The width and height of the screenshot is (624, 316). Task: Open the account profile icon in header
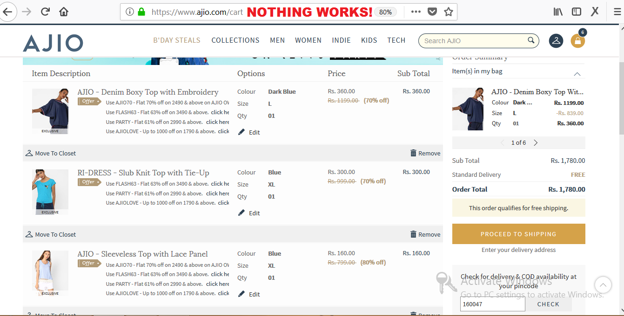click(556, 41)
